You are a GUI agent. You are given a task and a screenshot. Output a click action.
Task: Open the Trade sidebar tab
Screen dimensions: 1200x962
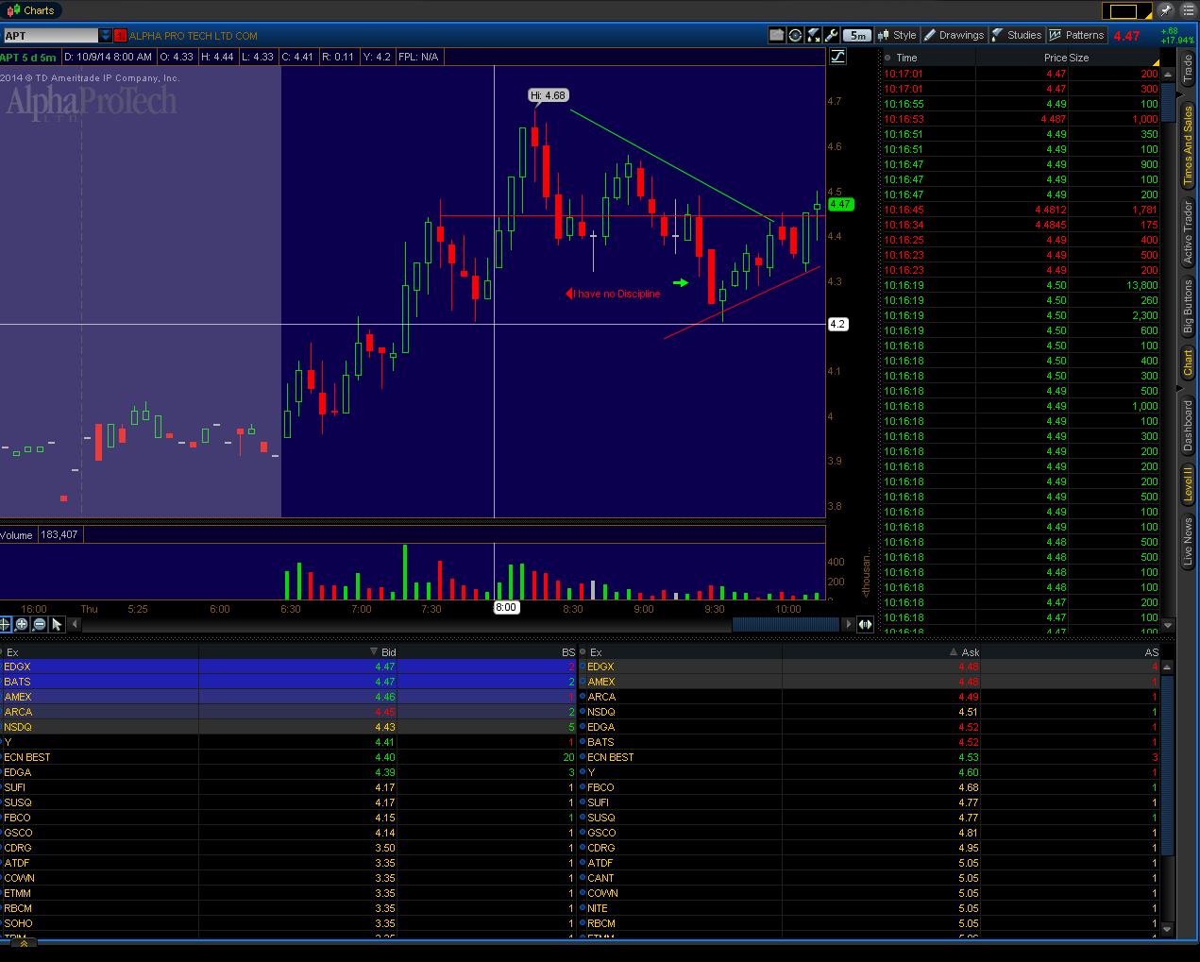point(1188,69)
